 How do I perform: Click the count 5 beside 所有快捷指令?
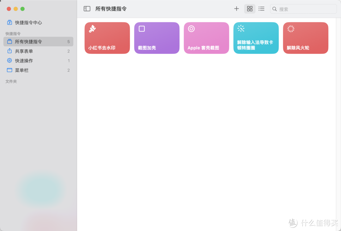pyautogui.click(x=69, y=42)
